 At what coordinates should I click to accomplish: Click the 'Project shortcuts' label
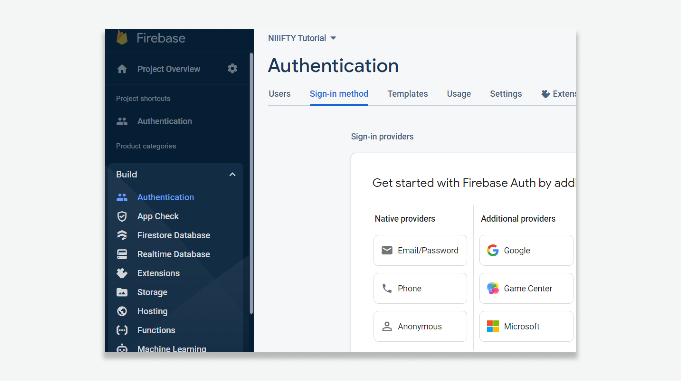(x=143, y=98)
